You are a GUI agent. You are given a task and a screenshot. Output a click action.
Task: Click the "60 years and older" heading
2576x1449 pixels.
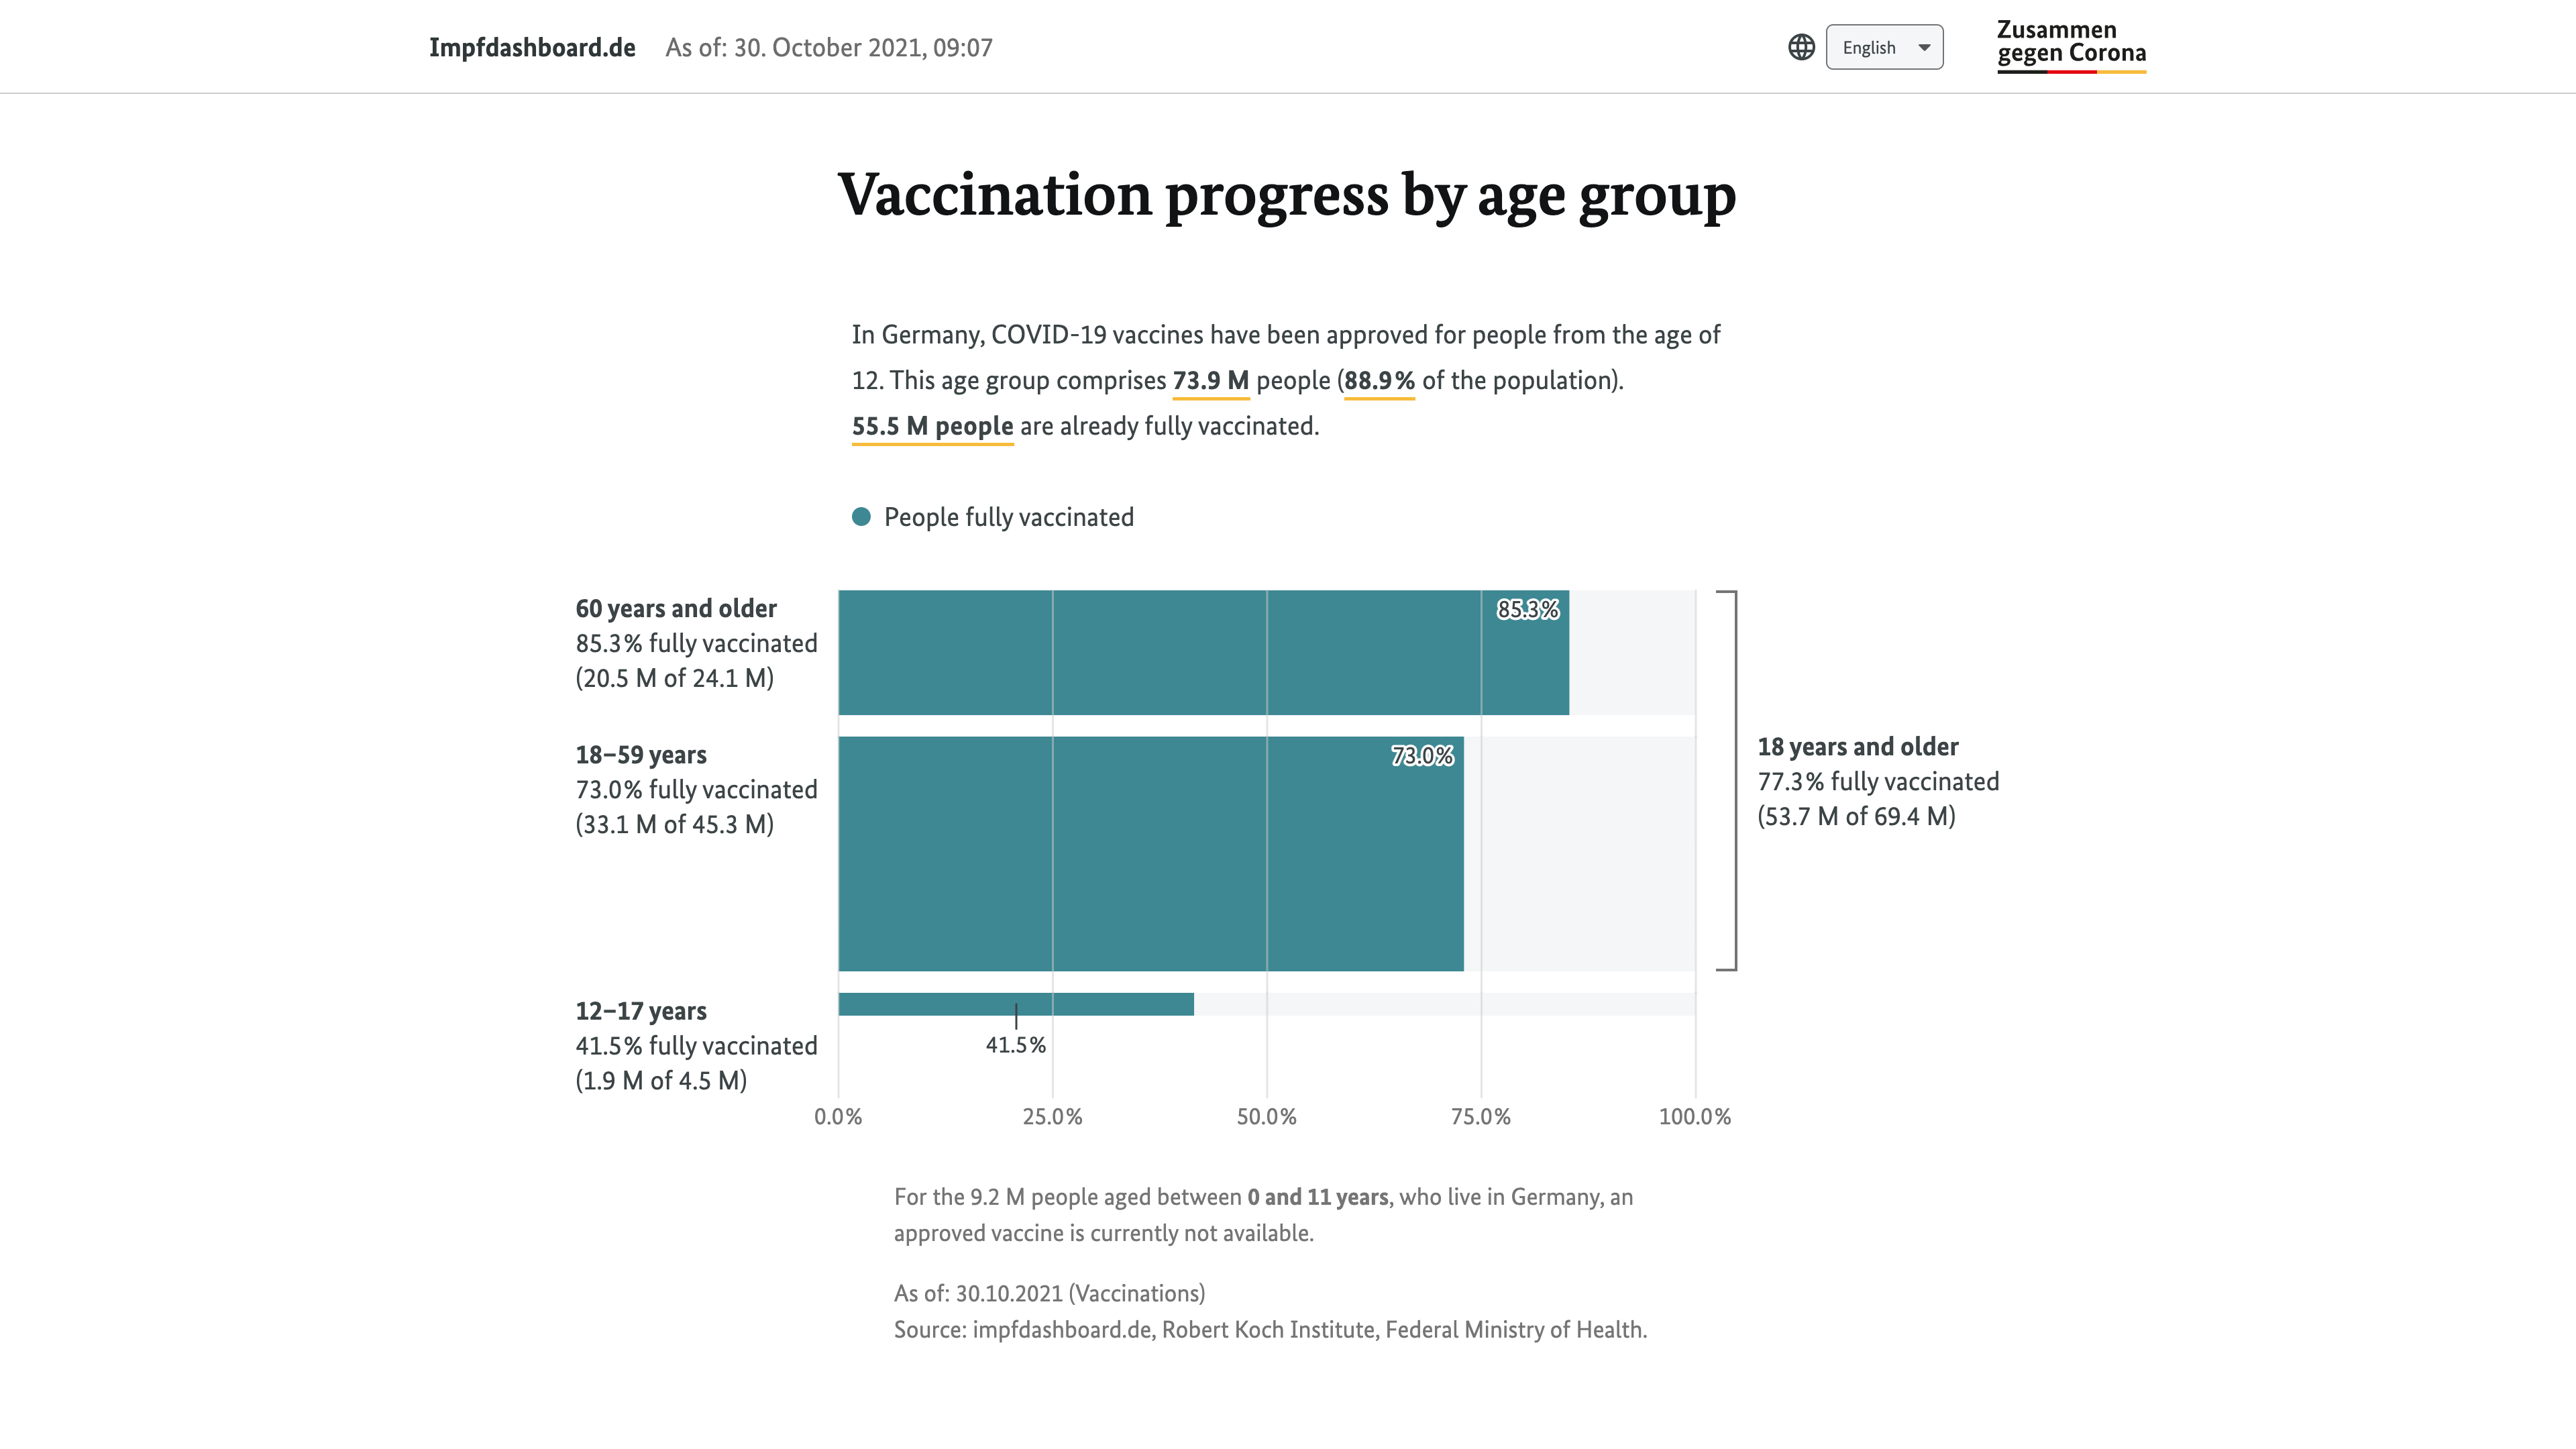click(676, 608)
